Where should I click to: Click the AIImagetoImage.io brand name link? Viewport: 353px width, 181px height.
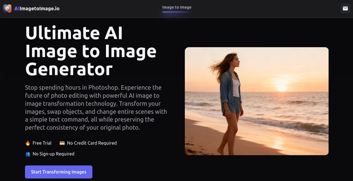point(37,9)
